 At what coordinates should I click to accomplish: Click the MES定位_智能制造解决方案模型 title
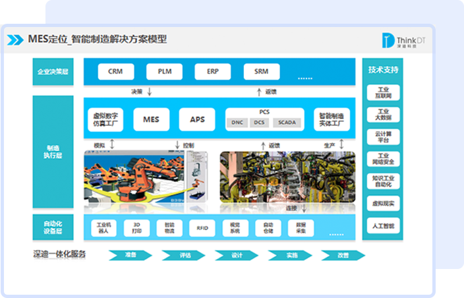pyautogui.click(x=98, y=39)
